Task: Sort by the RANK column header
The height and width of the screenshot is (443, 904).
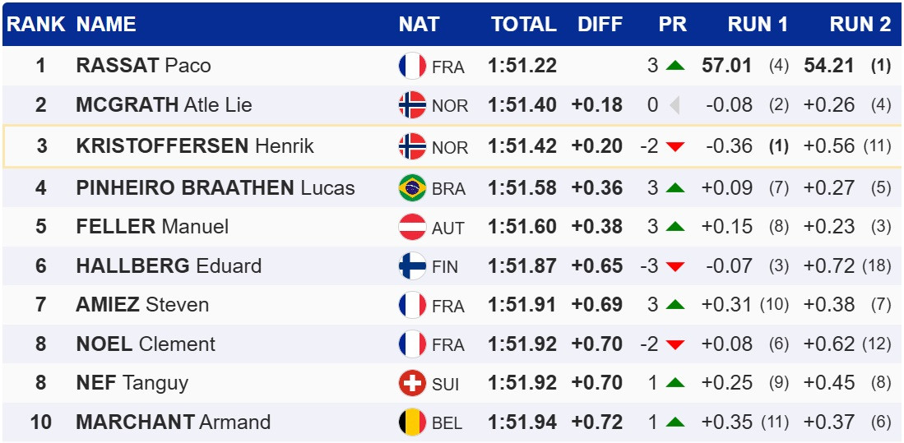Action: coord(35,25)
